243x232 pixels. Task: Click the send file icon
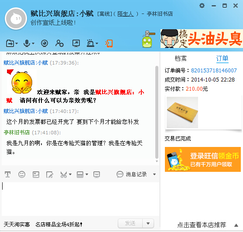click(x=10, y=43)
